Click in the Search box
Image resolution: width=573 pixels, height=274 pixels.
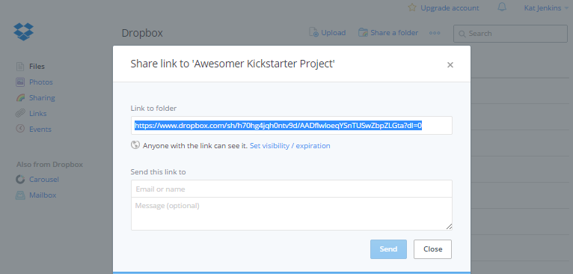point(510,34)
